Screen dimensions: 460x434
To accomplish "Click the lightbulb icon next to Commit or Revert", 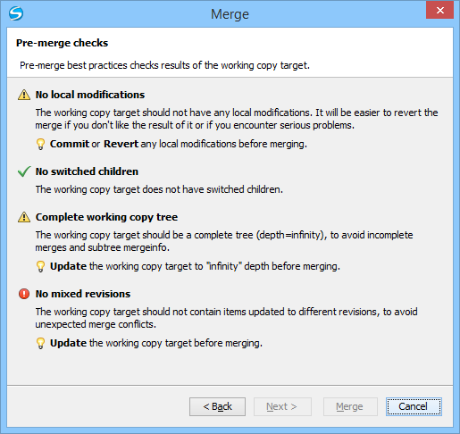I will click(x=40, y=144).
